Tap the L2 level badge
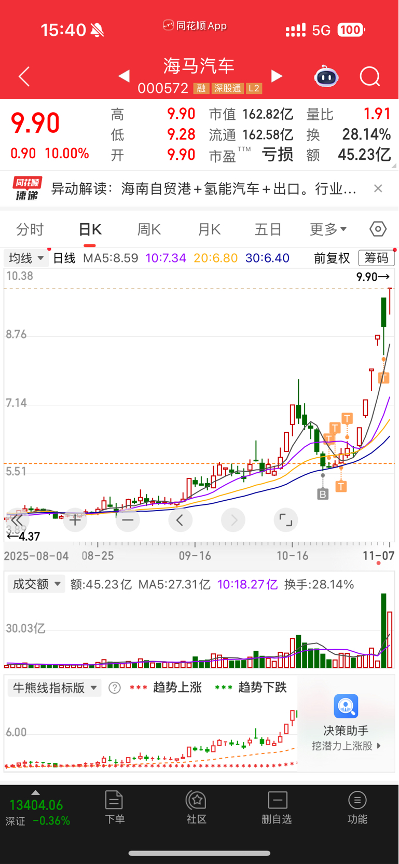Image resolution: width=399 pixels, height=864 pixels. click(254, 89)
